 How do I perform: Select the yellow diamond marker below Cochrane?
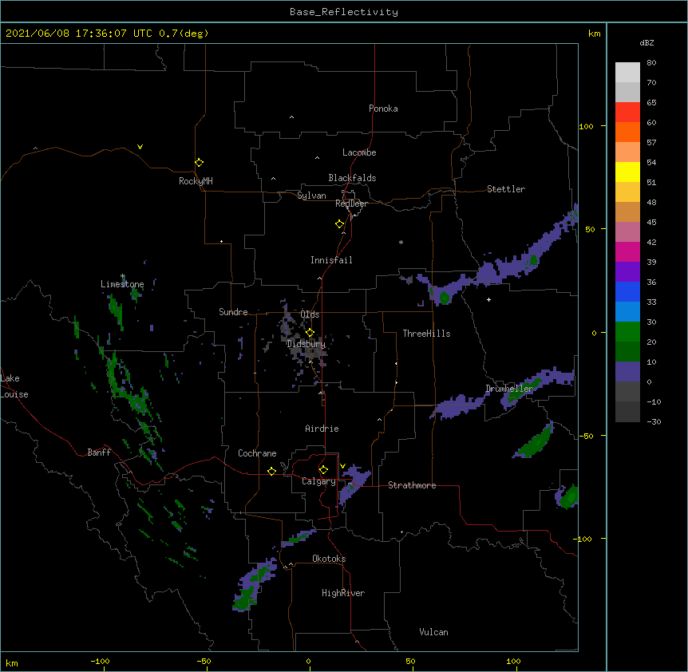[x=271, y=471]
